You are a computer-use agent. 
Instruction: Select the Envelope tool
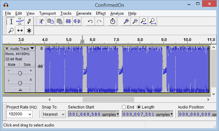tap(20, 22)
